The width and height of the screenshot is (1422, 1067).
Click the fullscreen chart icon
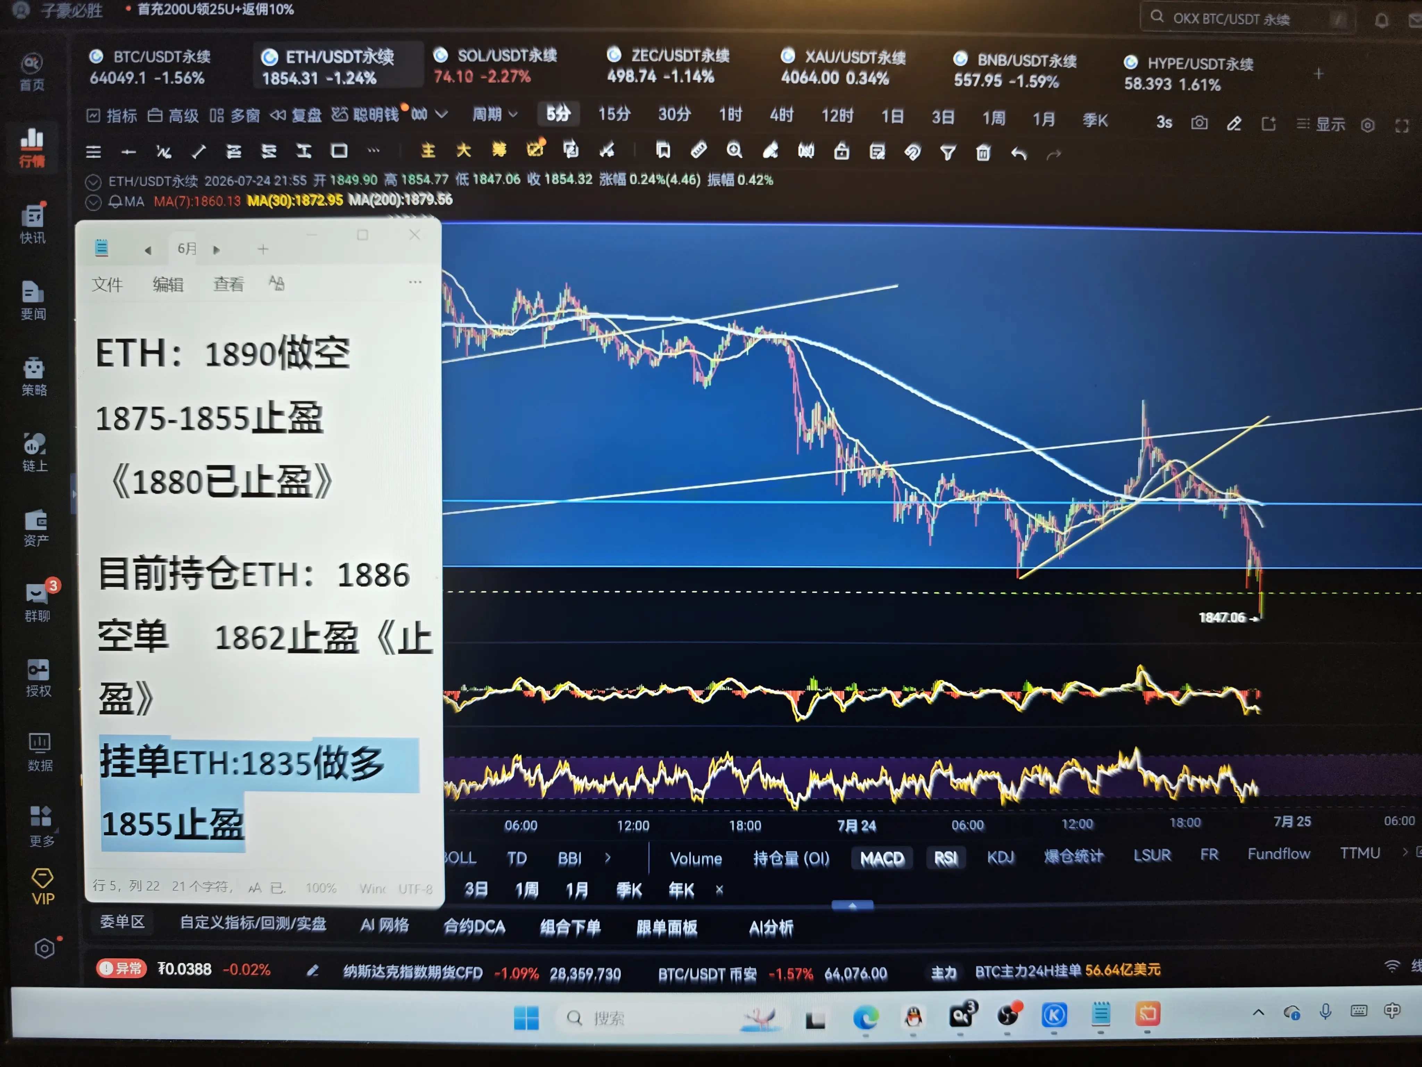coord(1402,125)
